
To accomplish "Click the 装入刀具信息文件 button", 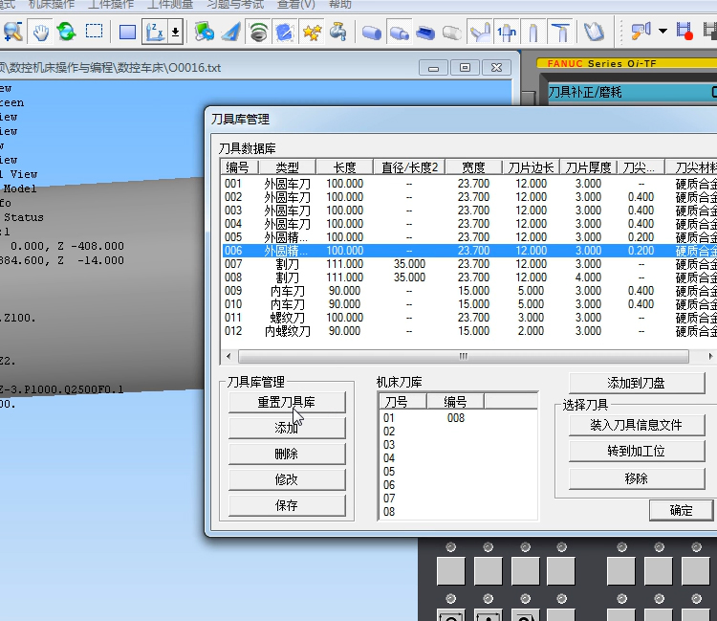I will click(637, 425).
